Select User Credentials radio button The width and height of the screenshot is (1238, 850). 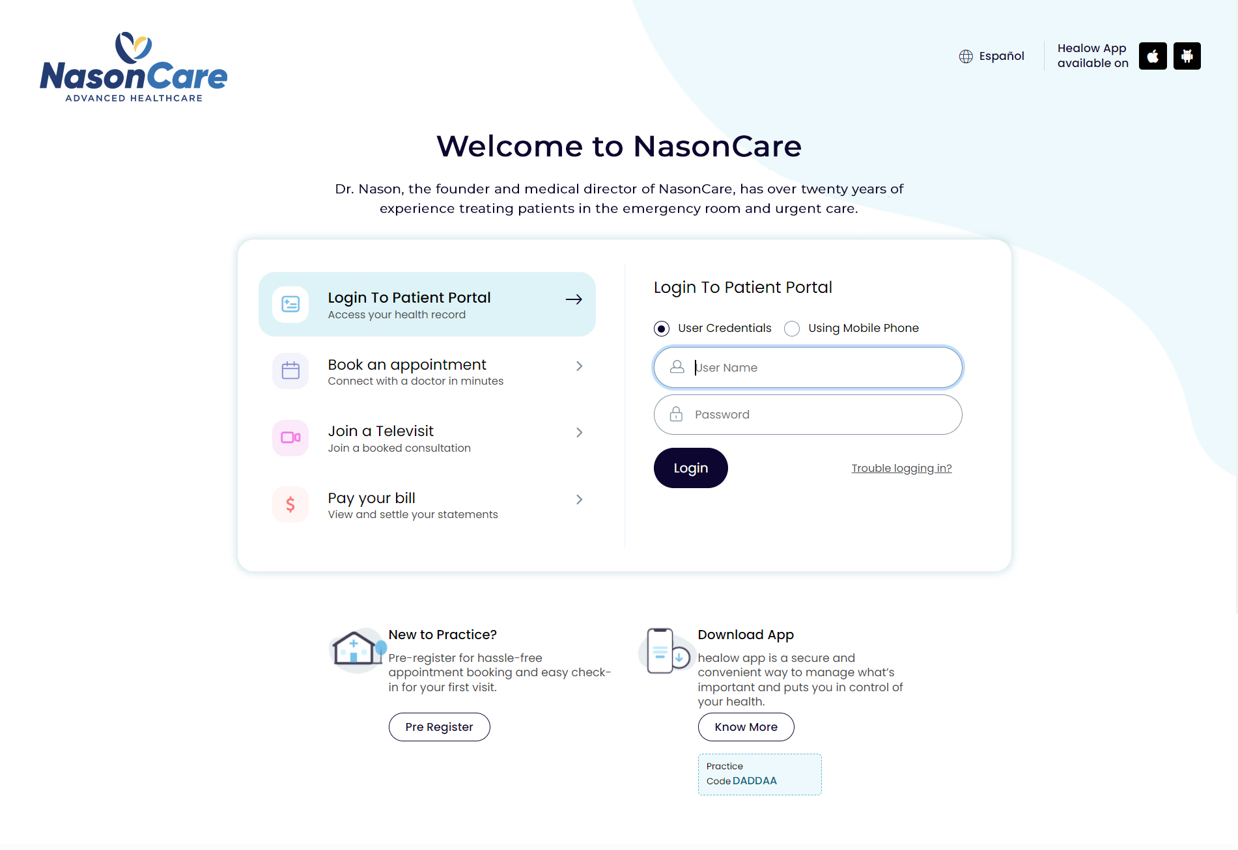coord(662,329)
